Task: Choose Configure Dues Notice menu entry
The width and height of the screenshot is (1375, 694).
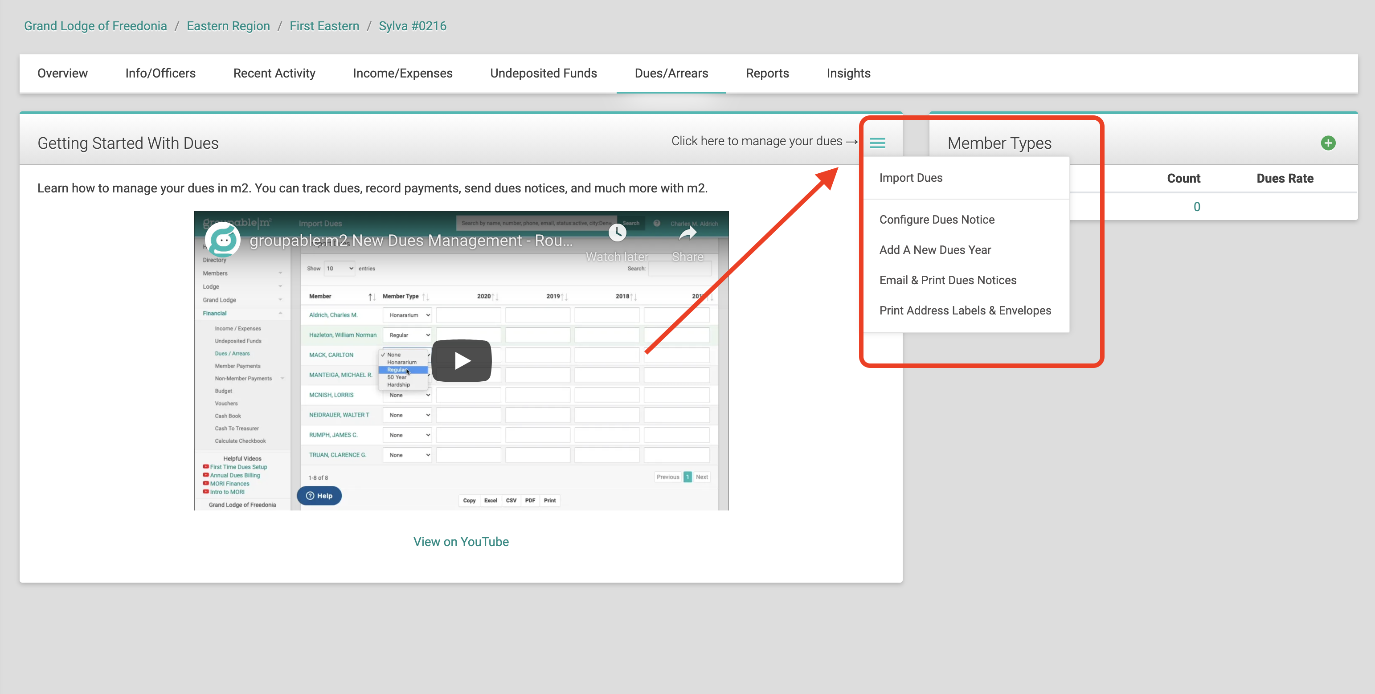Action: tap(937, 219)
